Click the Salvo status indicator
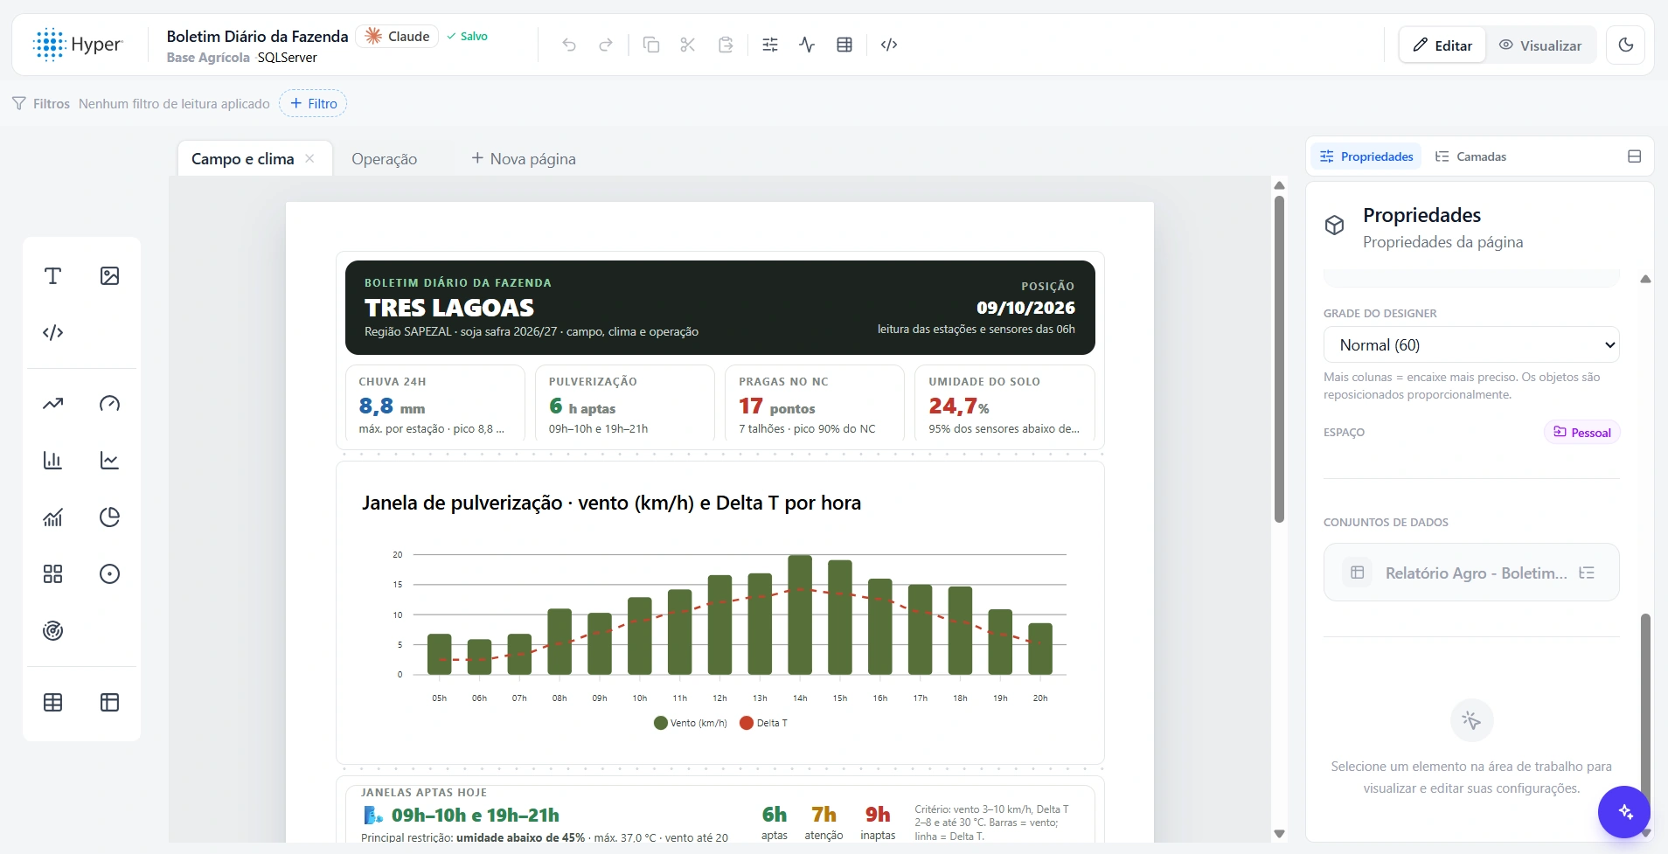Viewport: 1668px width, 854px height. [x=467, y=36]
